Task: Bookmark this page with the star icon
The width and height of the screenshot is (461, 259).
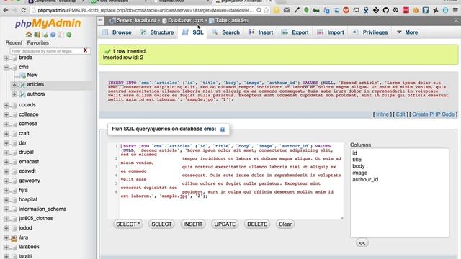Action: pos(267,10)
